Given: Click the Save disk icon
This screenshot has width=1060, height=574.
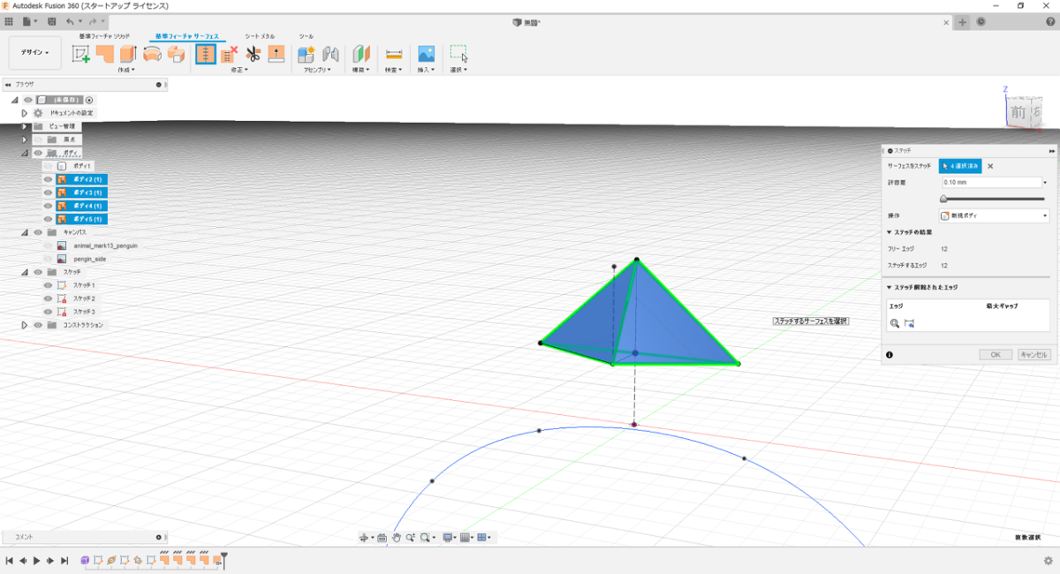Looking at the screenshot, I should 51,20.
